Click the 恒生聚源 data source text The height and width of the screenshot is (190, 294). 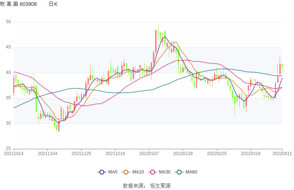(x=160, y=186)
